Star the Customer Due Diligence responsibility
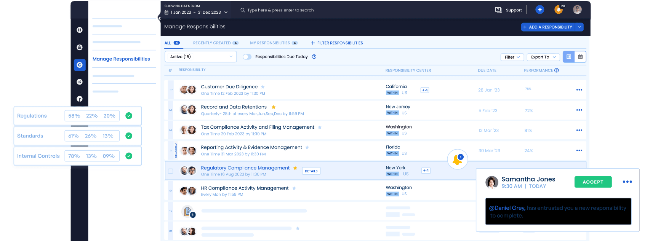Screen dimensions: 658x241 click(263, 87)
